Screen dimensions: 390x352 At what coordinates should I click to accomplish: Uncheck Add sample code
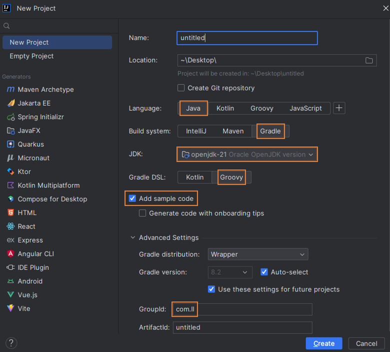coord(132,198)
